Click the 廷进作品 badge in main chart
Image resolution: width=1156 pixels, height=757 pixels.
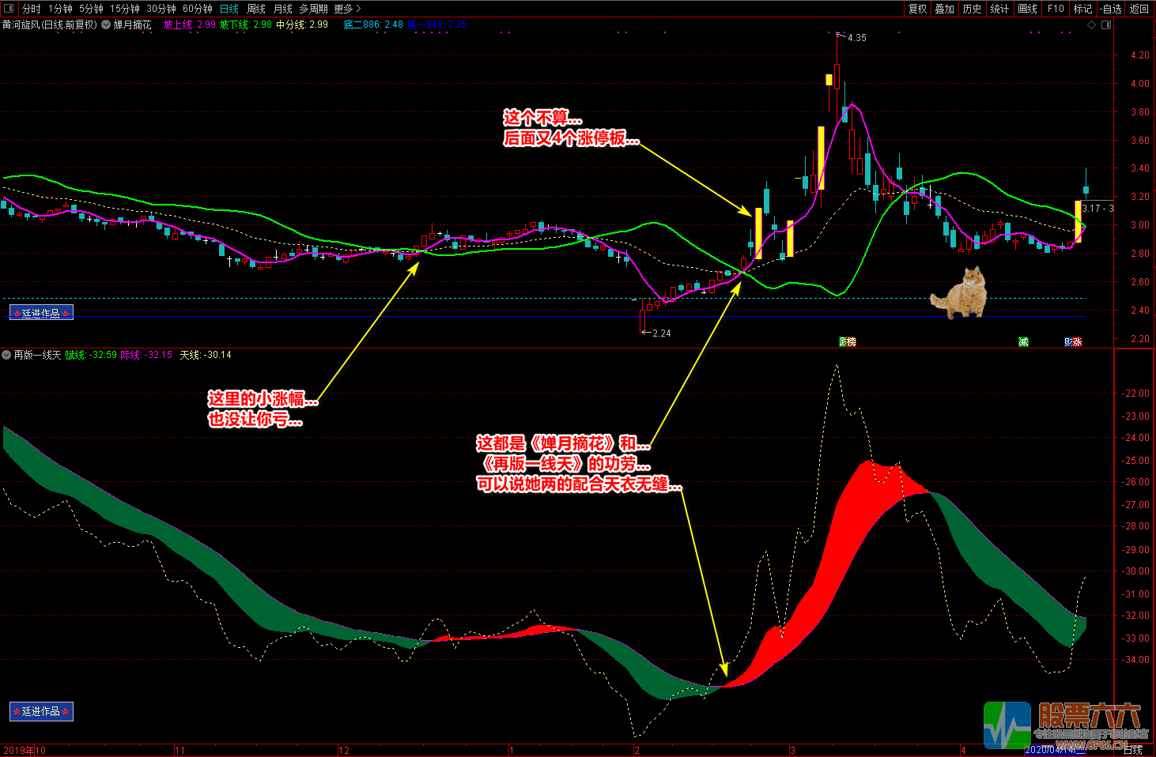coord(41,313)
